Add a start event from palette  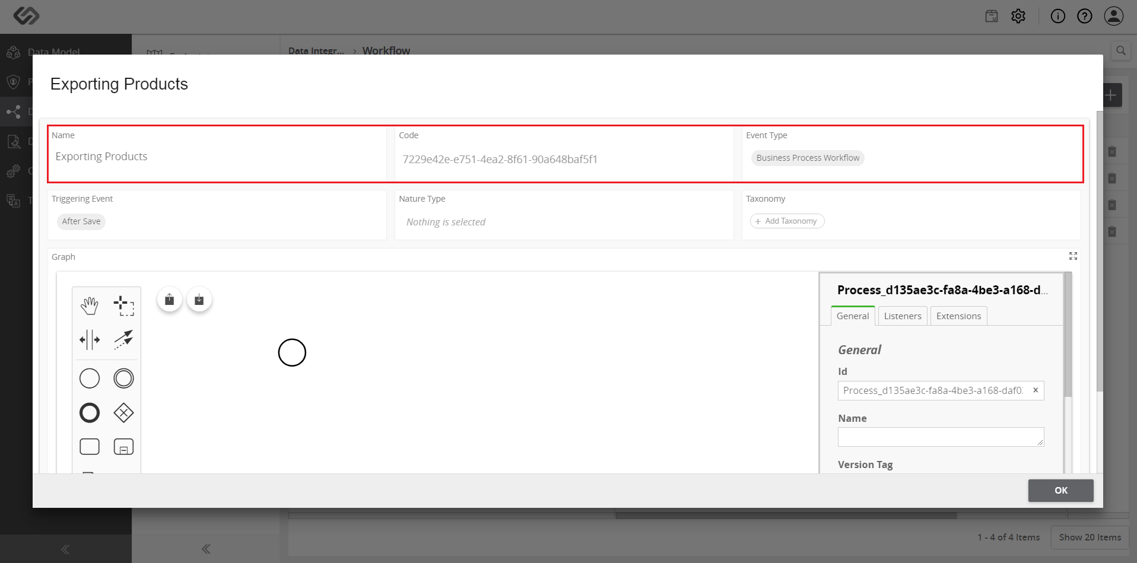click(x=90, y=378)
